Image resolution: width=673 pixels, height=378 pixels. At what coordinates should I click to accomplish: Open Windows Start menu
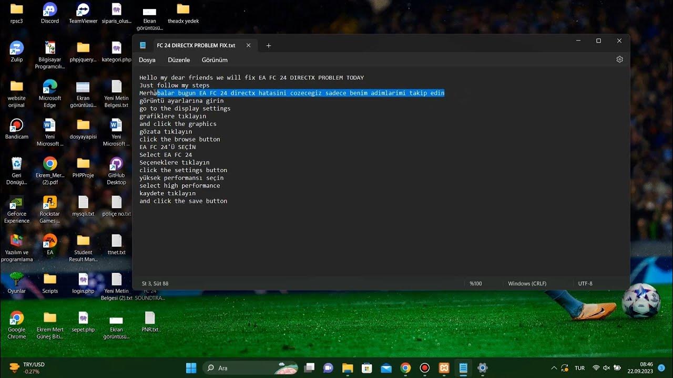(x=191, y=367)
